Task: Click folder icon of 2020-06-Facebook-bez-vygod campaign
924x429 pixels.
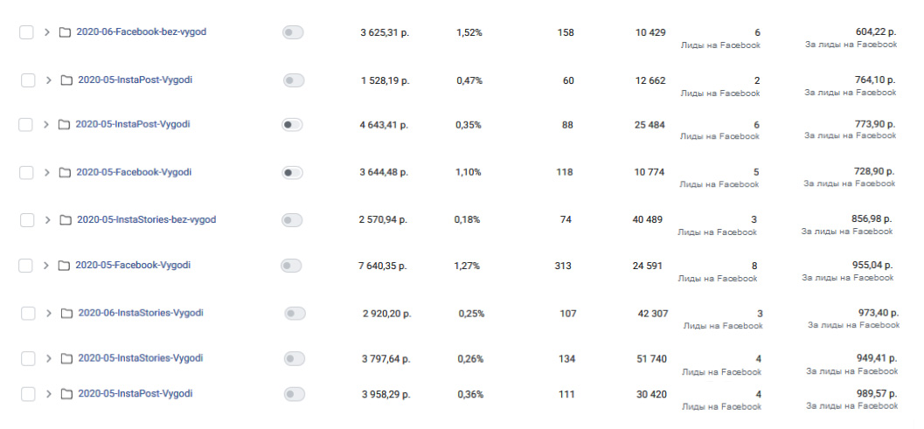Action: [x=65, y=32]
